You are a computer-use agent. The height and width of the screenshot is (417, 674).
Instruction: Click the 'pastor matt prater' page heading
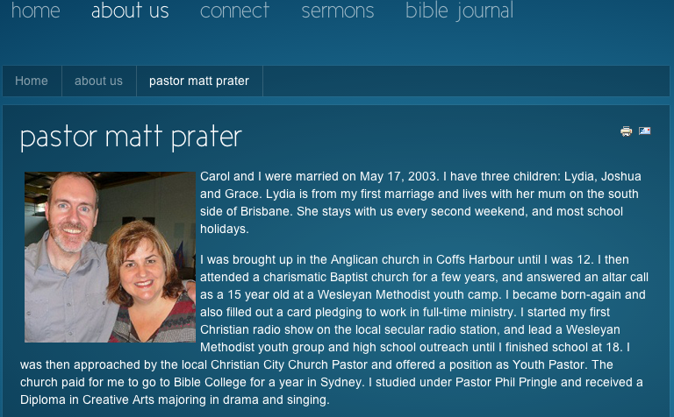pos(131,138)
